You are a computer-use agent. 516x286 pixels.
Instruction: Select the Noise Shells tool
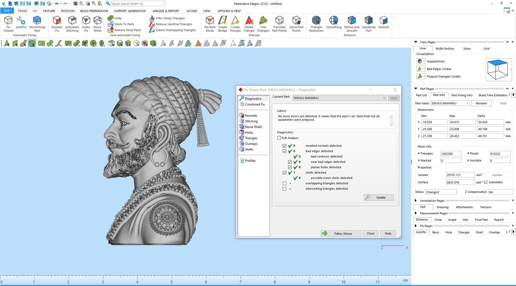tap(97, 24)
